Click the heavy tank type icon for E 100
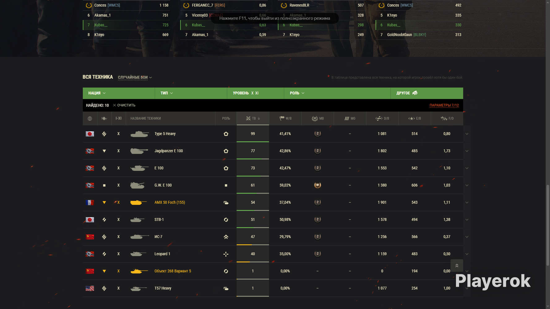550x309 pixels. point(104,168)
